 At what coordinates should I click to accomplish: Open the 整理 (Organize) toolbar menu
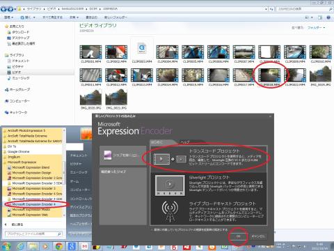9,17
